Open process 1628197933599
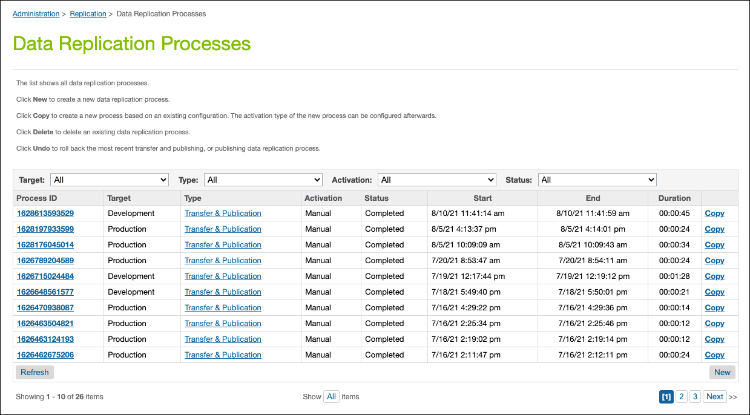 45,229
